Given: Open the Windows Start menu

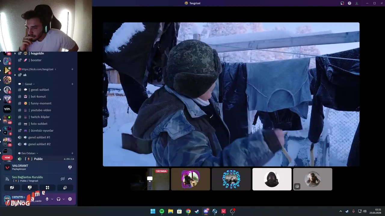Looking at the screenshot, I should tap(153, 211).
